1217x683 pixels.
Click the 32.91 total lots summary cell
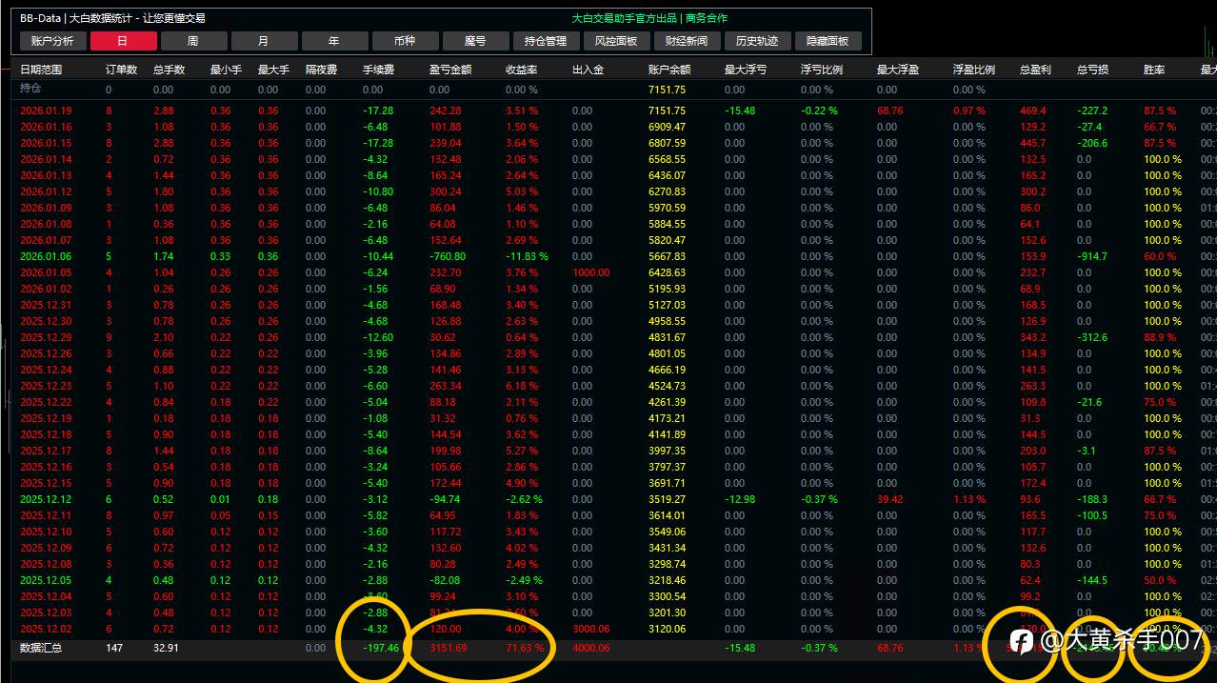point(166,648)
